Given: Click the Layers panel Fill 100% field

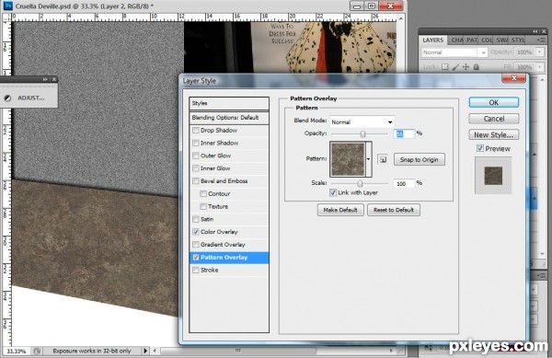Looking at the screenshot, I should 524,67.
